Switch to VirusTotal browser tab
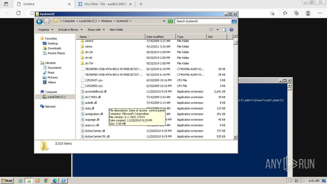327x184 pixels. click(x=105, y=4)
